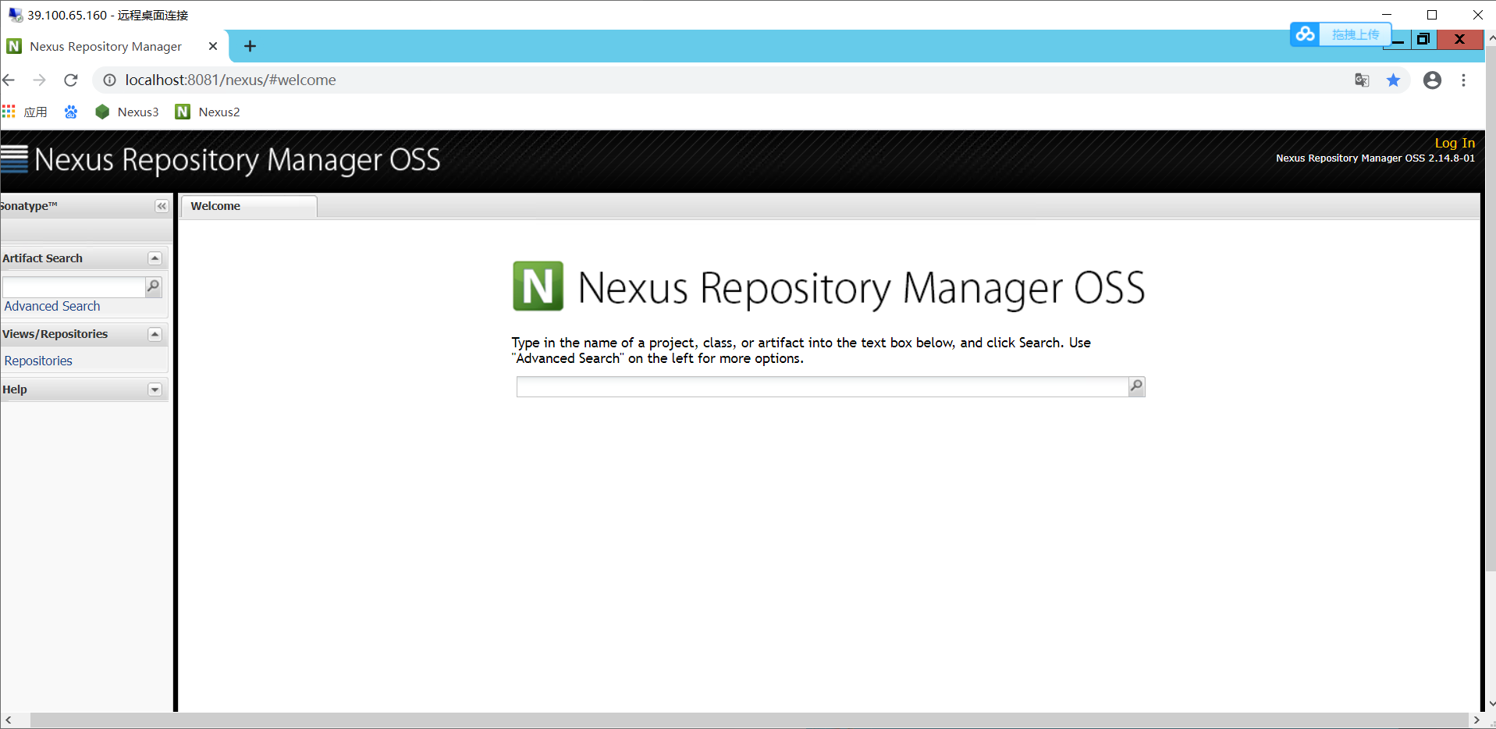Open the Chrome three-dot menu
Viewport: 1496px width, 729px height.
pos(1463,80)
